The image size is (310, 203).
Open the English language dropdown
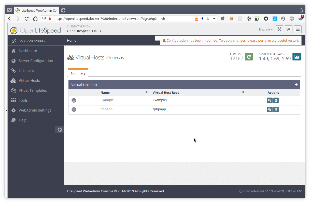[x=265, y=29]
